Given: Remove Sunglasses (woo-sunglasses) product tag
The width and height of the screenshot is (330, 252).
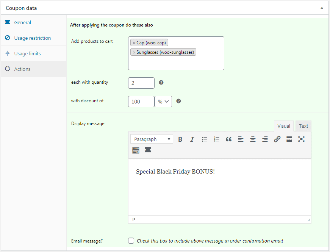Looking at the screenshot, I should pyautogui.click(x=134, y=52).
